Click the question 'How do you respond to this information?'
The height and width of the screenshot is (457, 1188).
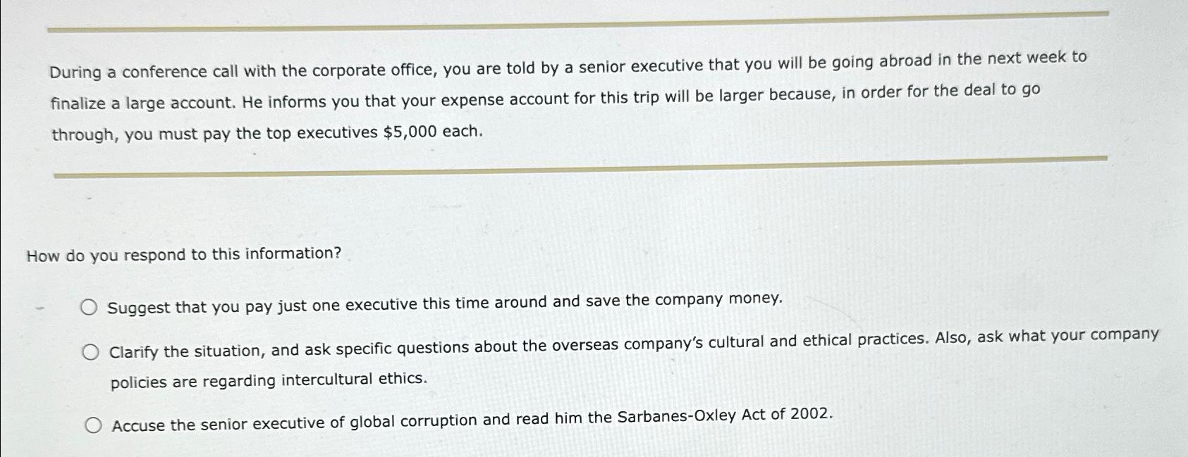pyautogui.click(x=183, y=255)
